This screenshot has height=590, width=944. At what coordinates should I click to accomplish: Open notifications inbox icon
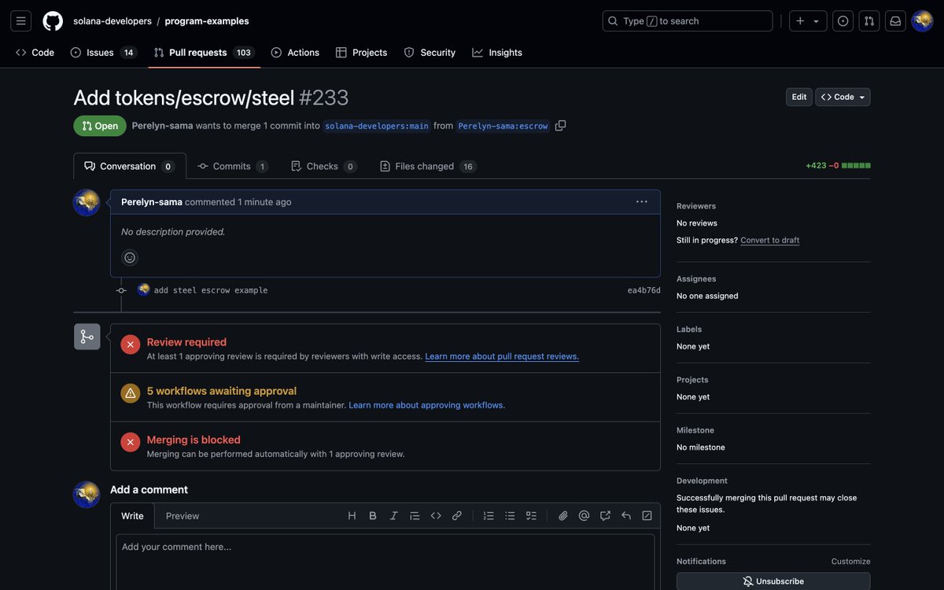tap(895, 21)
